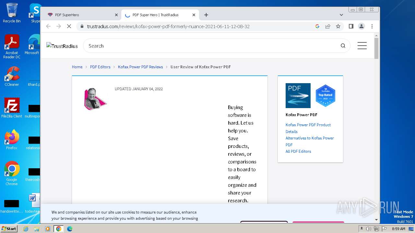Open Alternatives to Kofax Power PDF
Image resolution: width=415 pixels, height=233 pixels.
coord(310,141)
